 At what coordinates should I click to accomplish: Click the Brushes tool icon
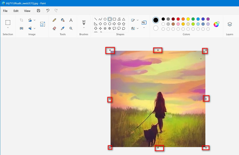coord(84,22)
